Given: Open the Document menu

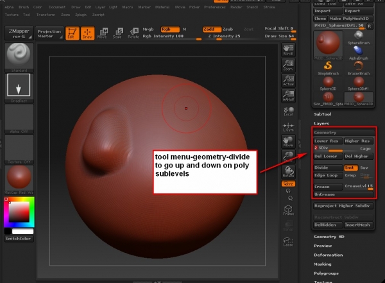Looking at the screenshot, I should tap(57, 7).
